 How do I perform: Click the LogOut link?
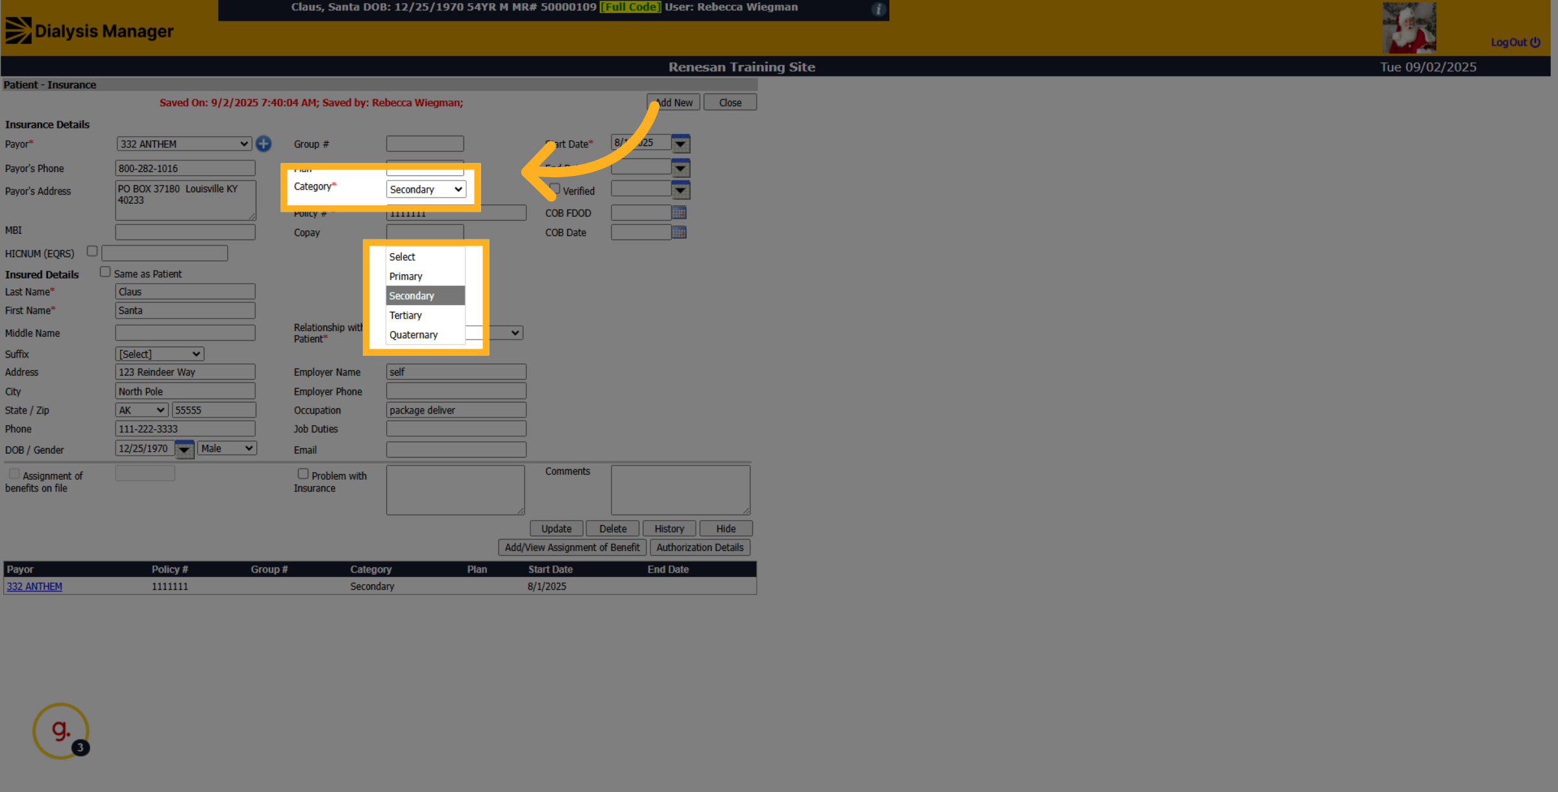pyautogui.click(x=1515, y=42)
